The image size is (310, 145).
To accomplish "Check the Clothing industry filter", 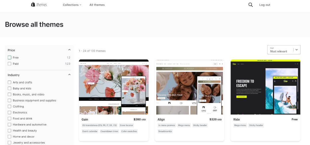I will click(9, 106).
